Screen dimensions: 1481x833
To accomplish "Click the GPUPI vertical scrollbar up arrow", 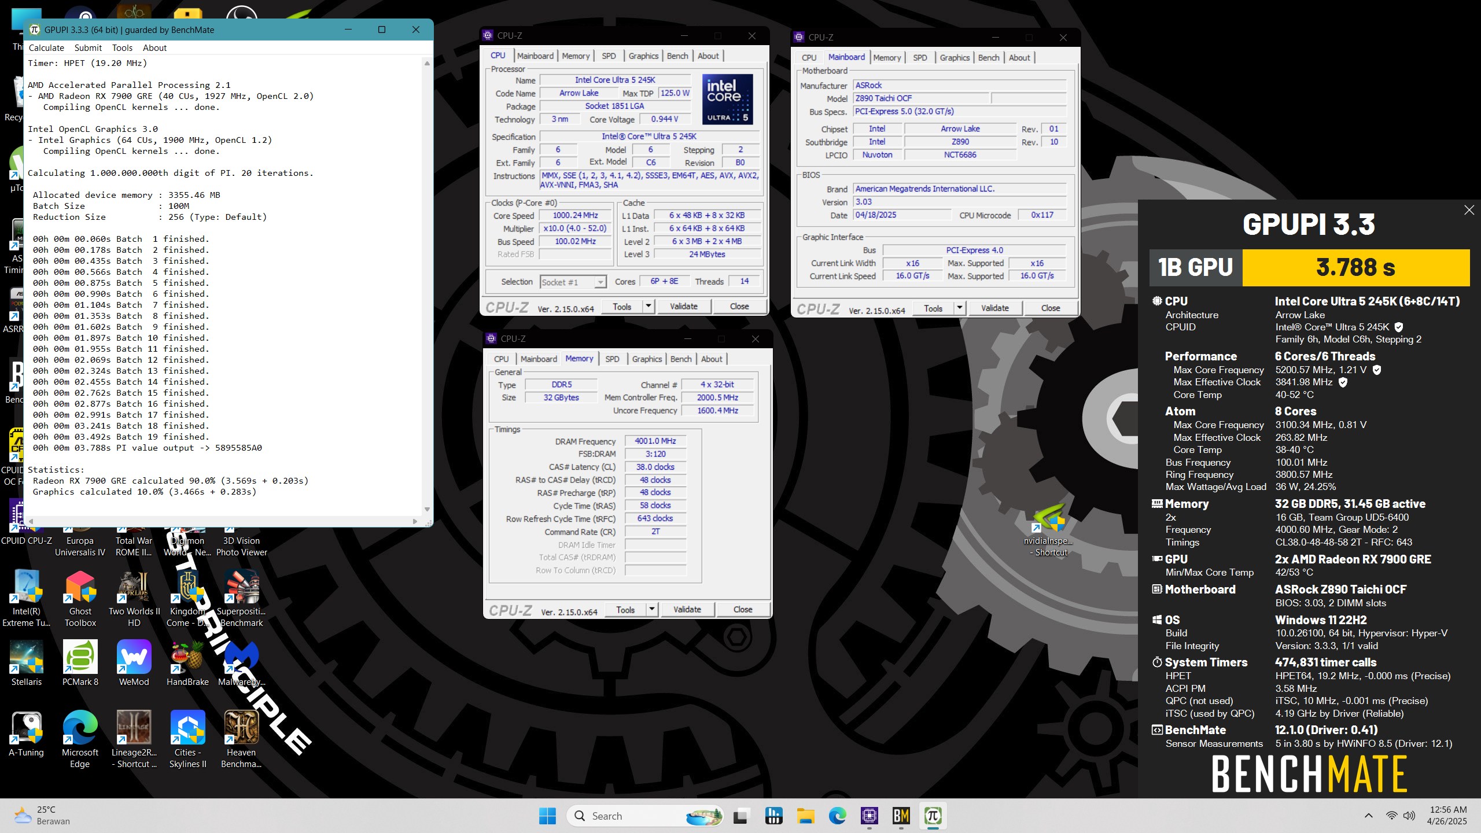I will pos(427,62).
